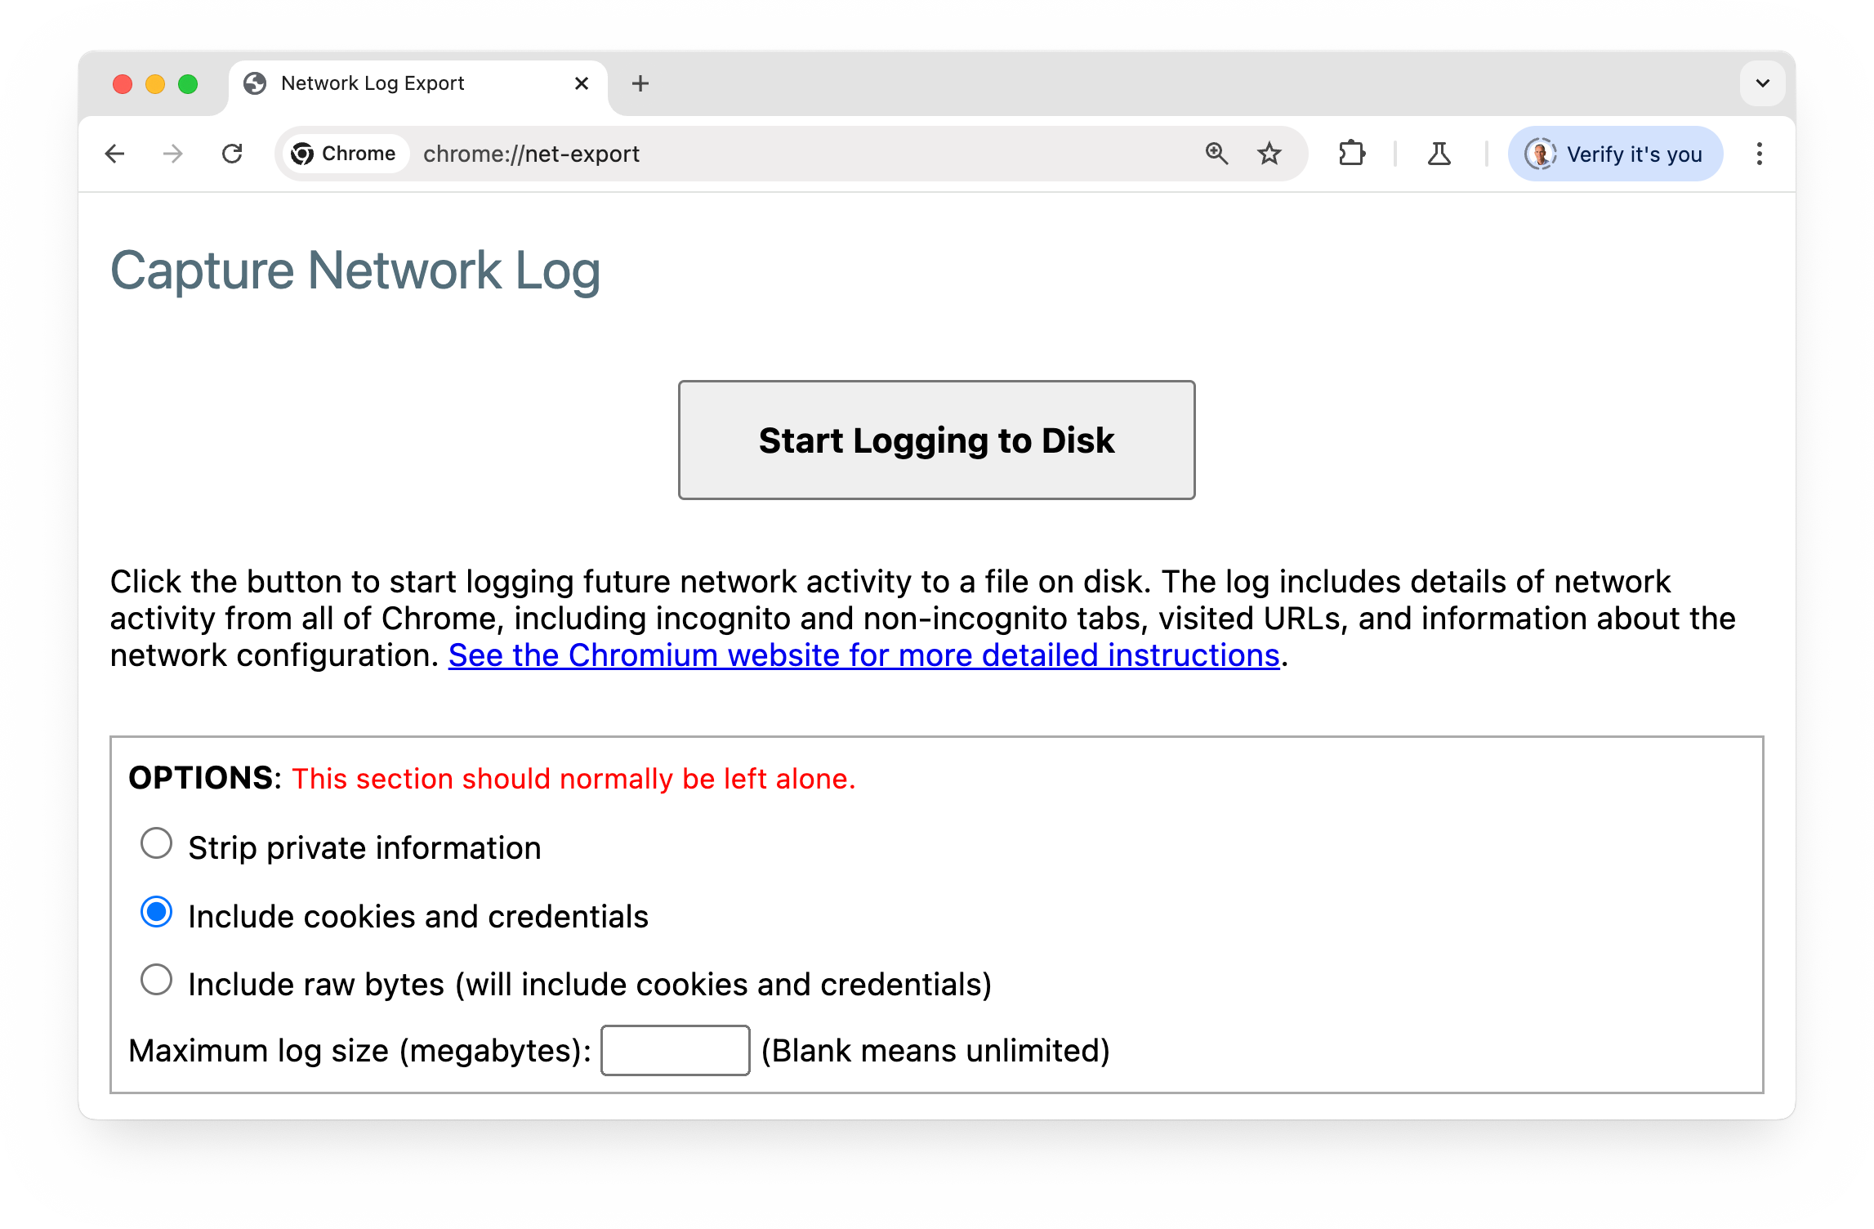Click the browser tab dropdown chevron

[1761, 83]
